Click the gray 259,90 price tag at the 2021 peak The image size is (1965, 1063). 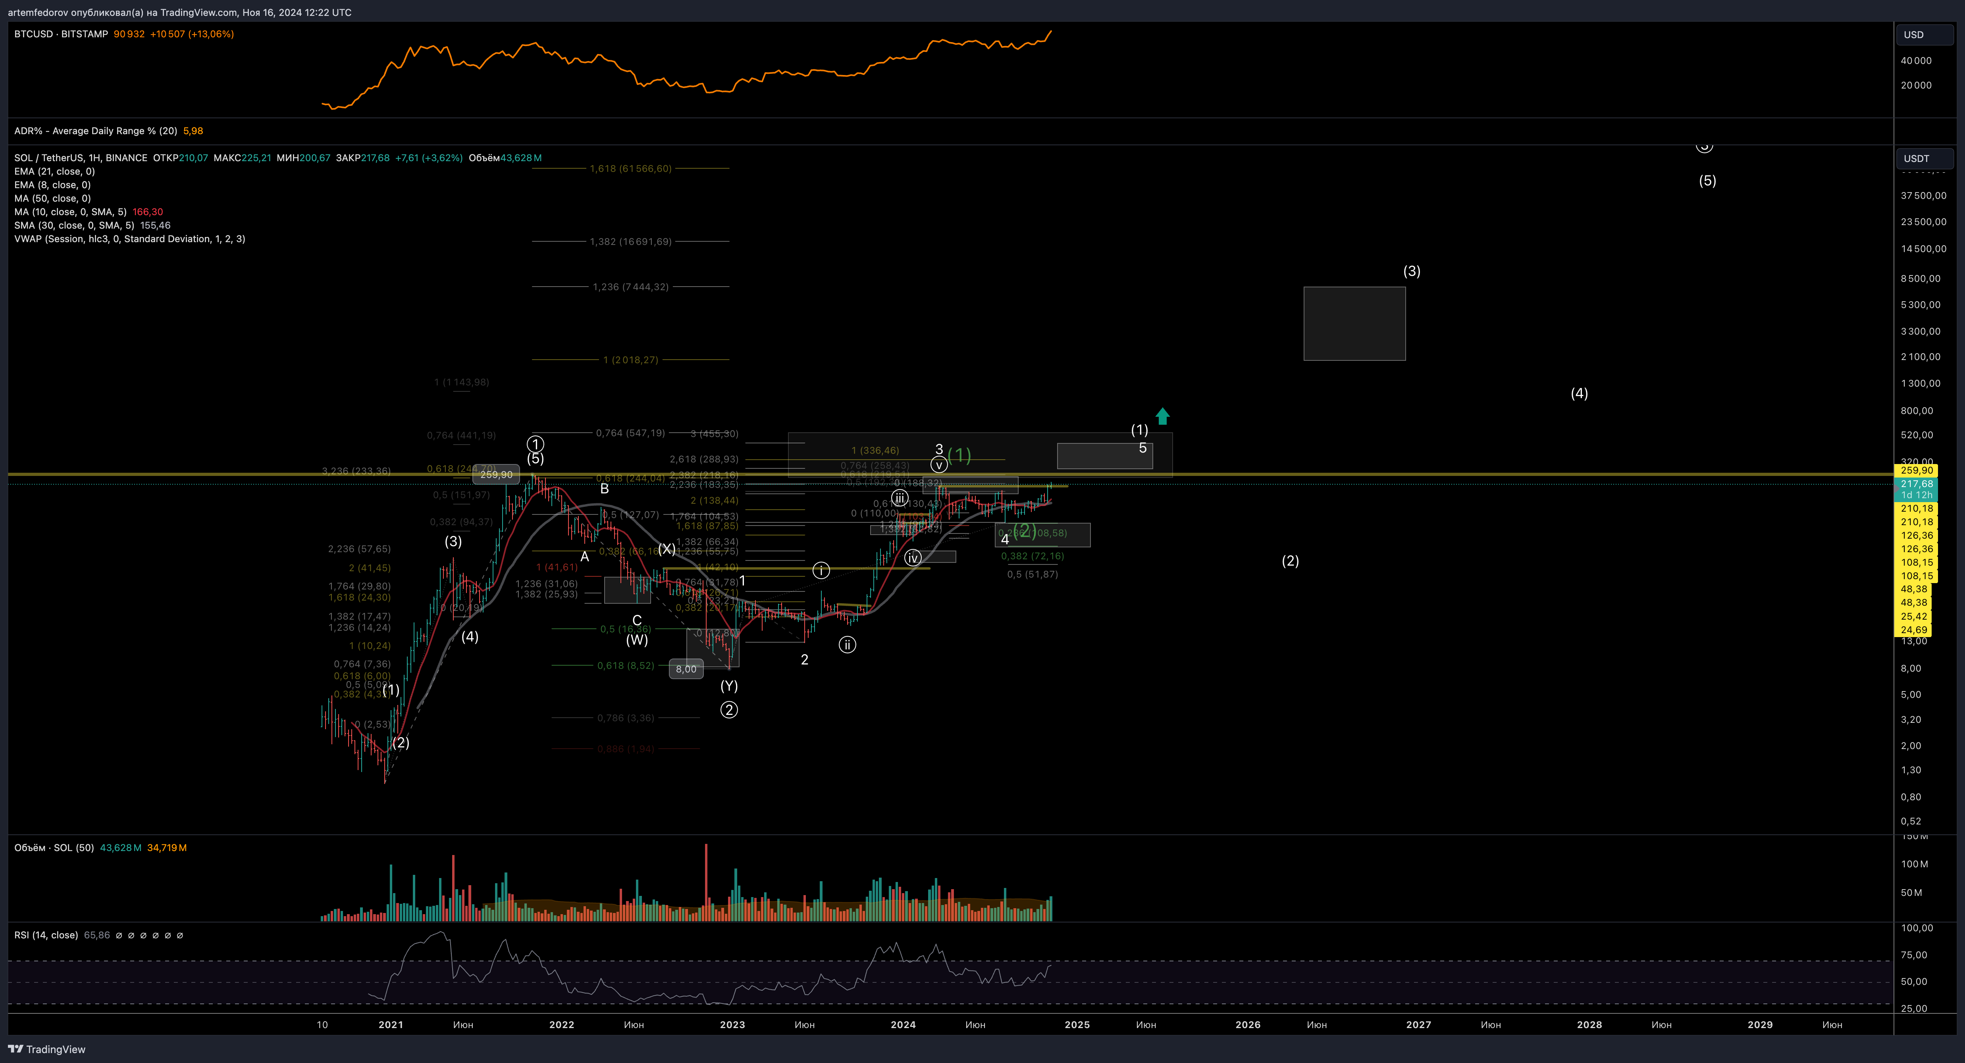496,475
